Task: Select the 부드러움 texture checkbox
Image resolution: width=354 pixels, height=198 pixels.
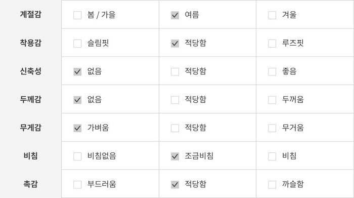Action: 77,185
